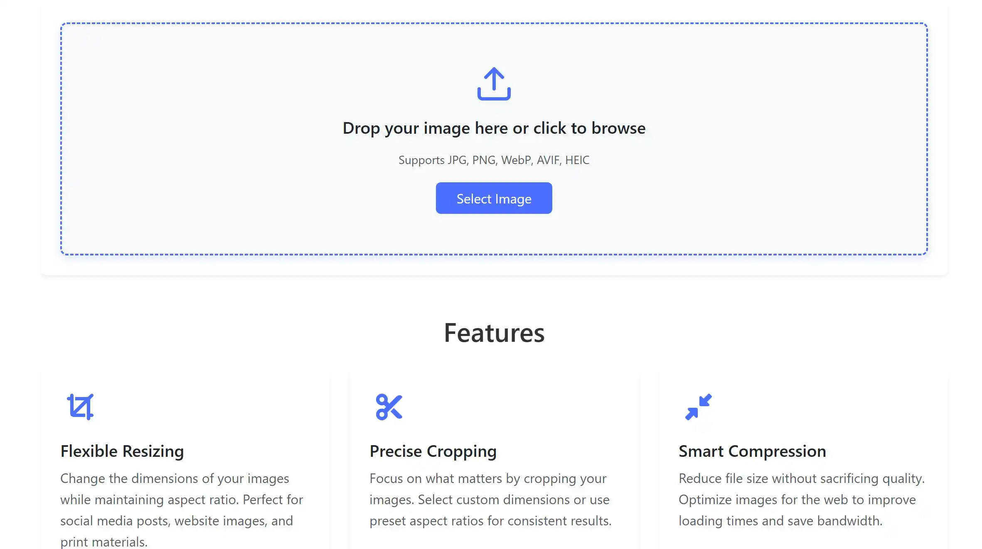This screenshot has height=549, width=982.
Task: Click the Smart Compression description paragraph
Action: pyautogui.click(x=802, y=500)
